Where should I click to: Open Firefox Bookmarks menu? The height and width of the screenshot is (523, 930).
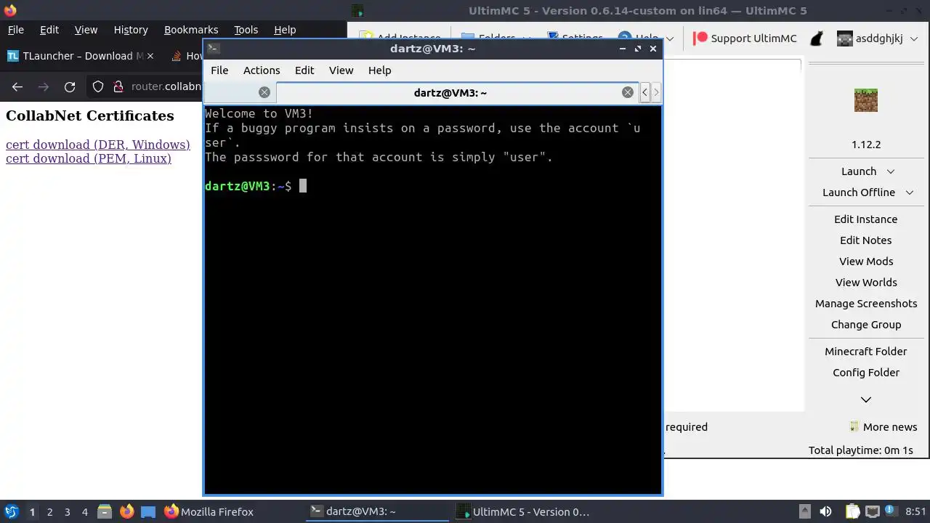191,30
